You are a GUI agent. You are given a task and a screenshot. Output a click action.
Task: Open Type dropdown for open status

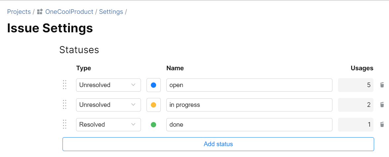pyautogui.click(x=108, y=85)
